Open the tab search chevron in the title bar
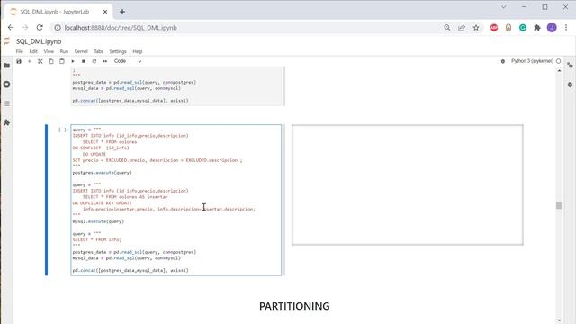The width and height of the screenshot is (576, 324). 504,7
